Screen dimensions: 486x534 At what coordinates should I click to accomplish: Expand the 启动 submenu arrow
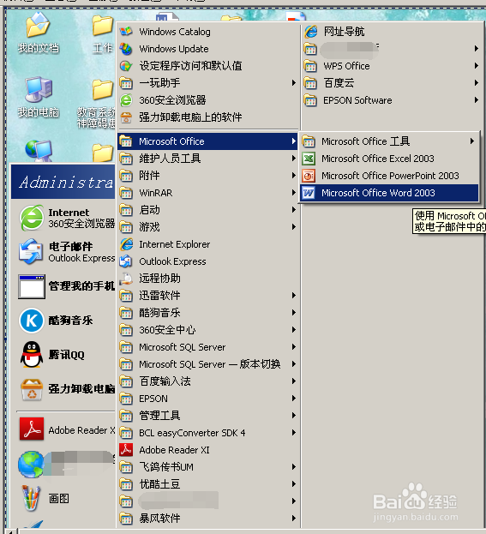pos(294,210)
